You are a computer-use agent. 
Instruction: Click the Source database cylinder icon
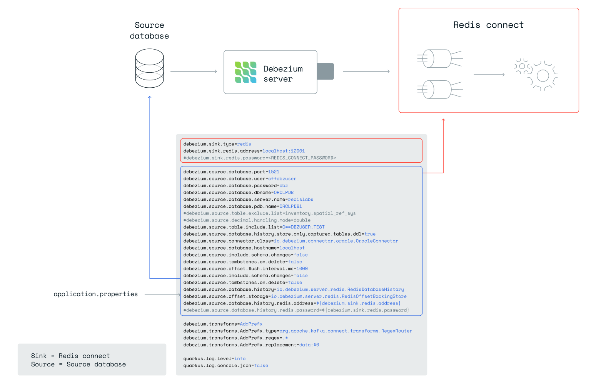coord(149,68)
